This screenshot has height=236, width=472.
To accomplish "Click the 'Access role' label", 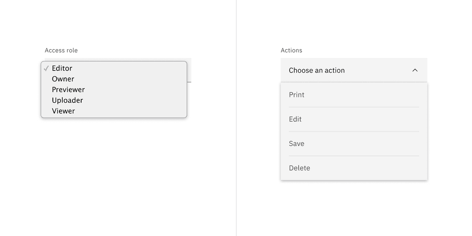I will [x=61, y=50].
